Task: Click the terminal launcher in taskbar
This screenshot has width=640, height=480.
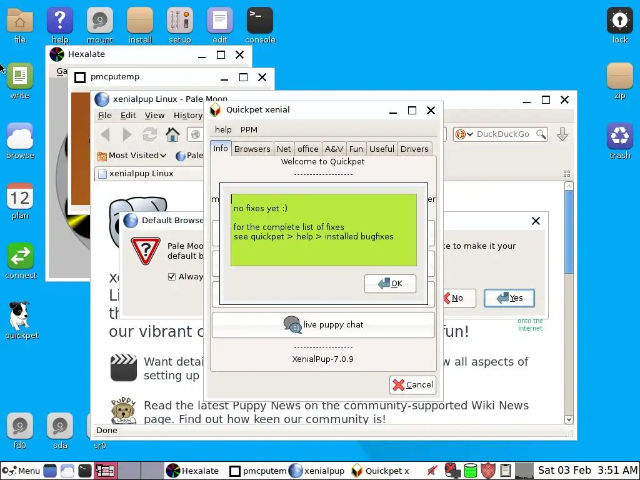Action: (85, 471)
